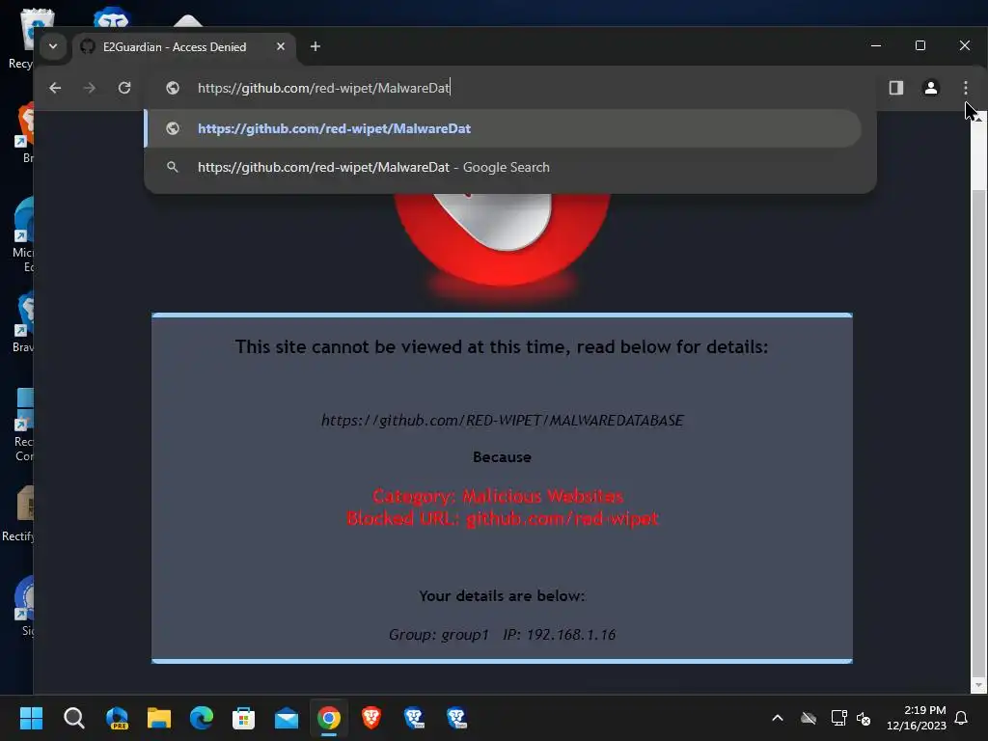The image size is (988, 741).
Task: Launch Microsoft Edge from the taskbar
Action: (x=202, y=718)
